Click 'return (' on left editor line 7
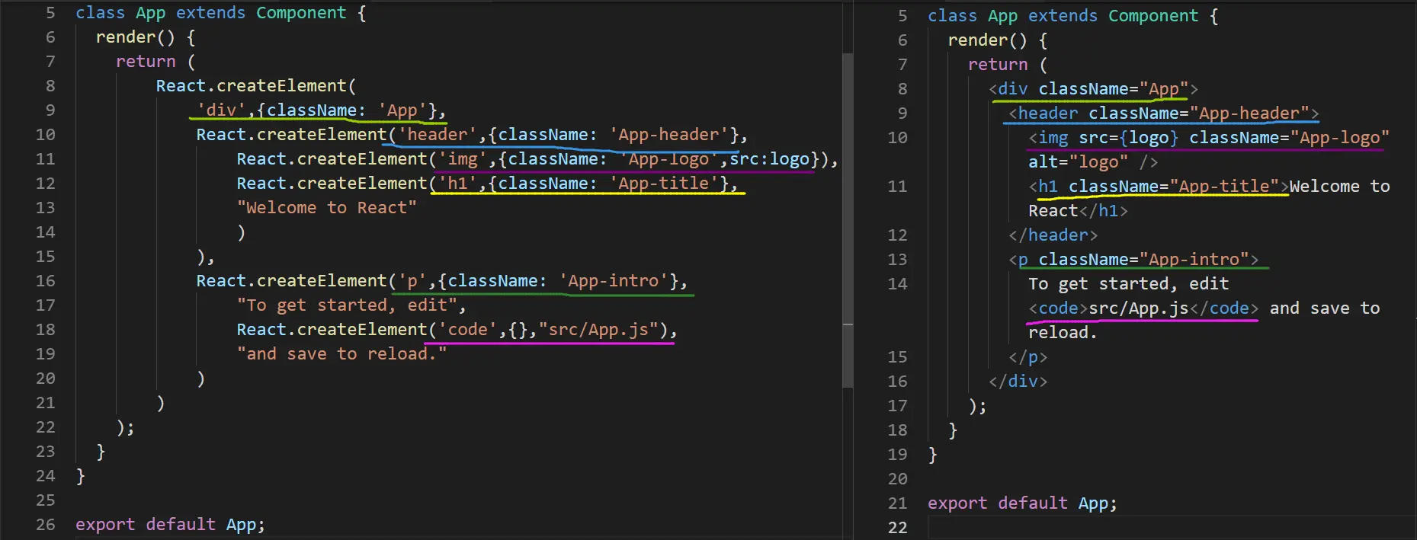Viewport: 1417px width, 540px height. pyautogui.click(x=155, y=62)
